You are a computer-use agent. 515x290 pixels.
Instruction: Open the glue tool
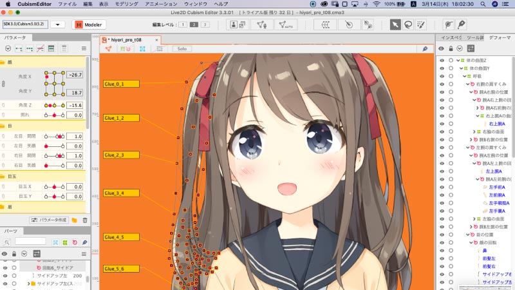pos(448,24)
